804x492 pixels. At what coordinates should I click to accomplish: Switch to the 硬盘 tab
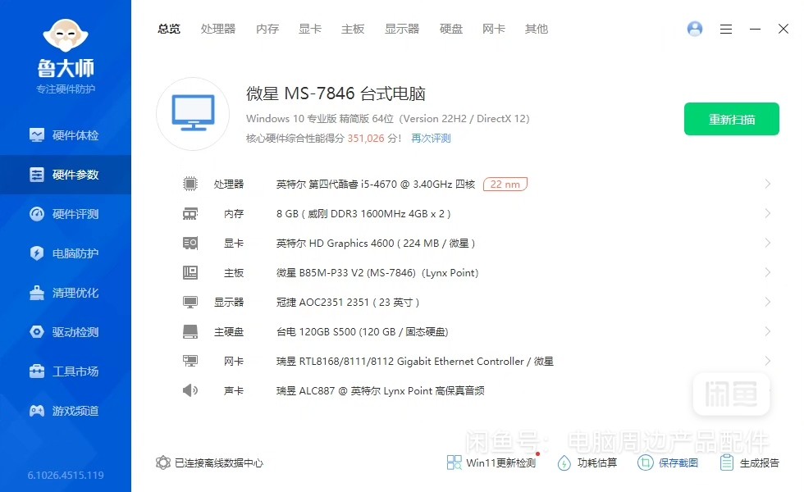450,30
